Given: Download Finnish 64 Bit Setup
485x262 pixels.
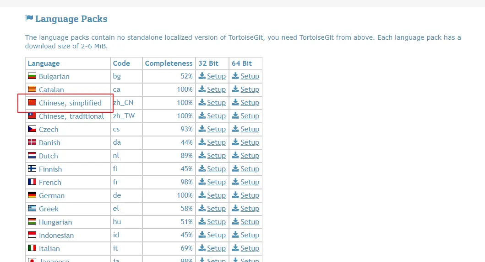Looking at the screenshot, I should [245, 169].
